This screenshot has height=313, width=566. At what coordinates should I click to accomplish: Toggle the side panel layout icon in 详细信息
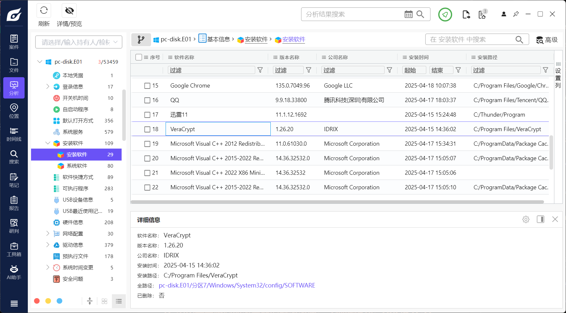(540, 219)
